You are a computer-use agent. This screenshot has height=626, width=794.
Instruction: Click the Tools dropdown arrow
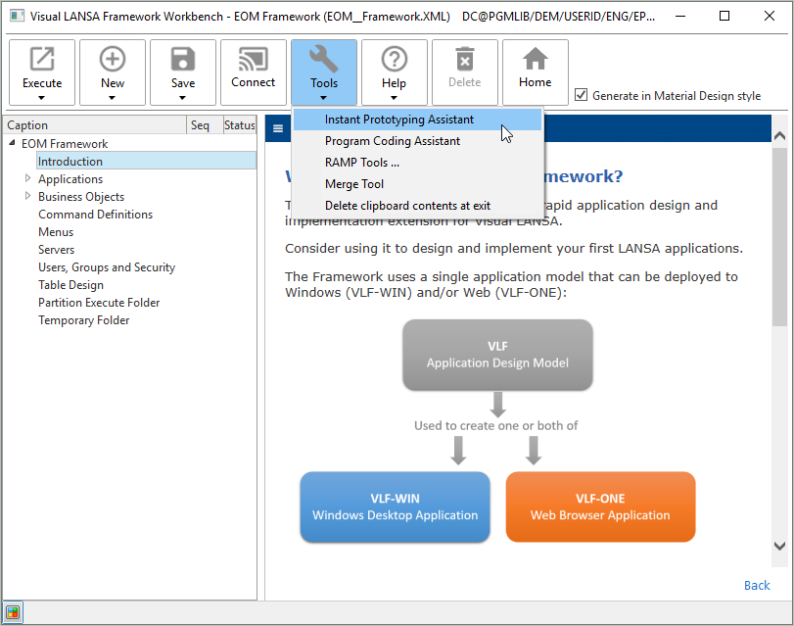tap(323, 98)
